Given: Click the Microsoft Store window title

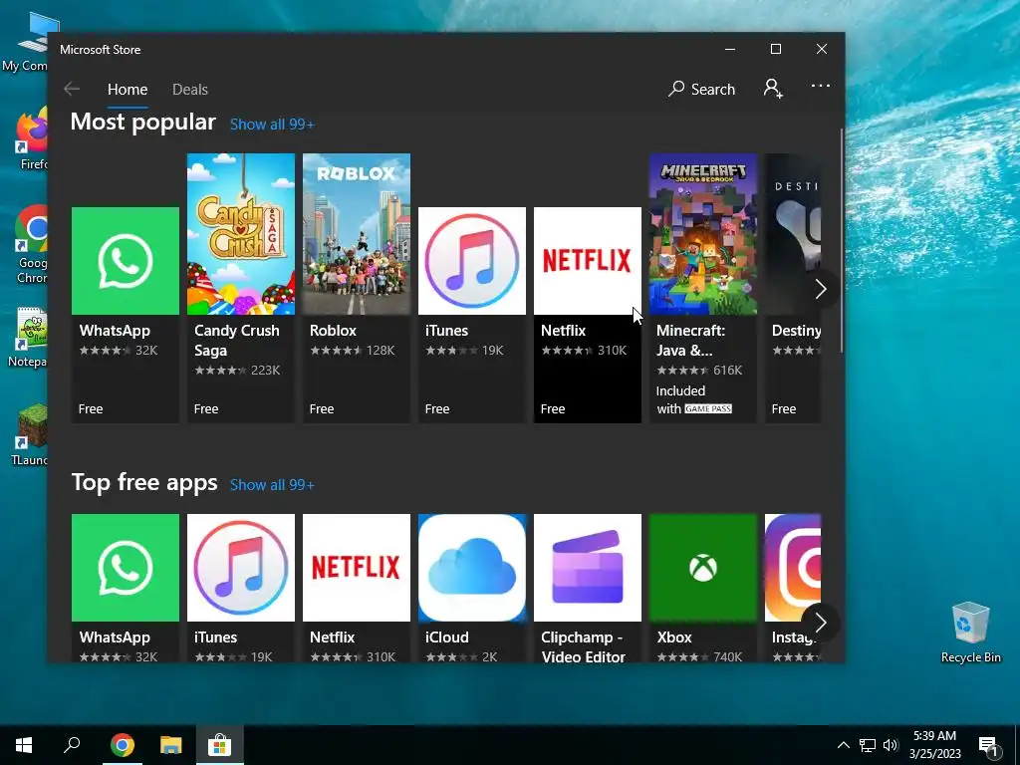Looking at the screenshot, I should (101, 50).
